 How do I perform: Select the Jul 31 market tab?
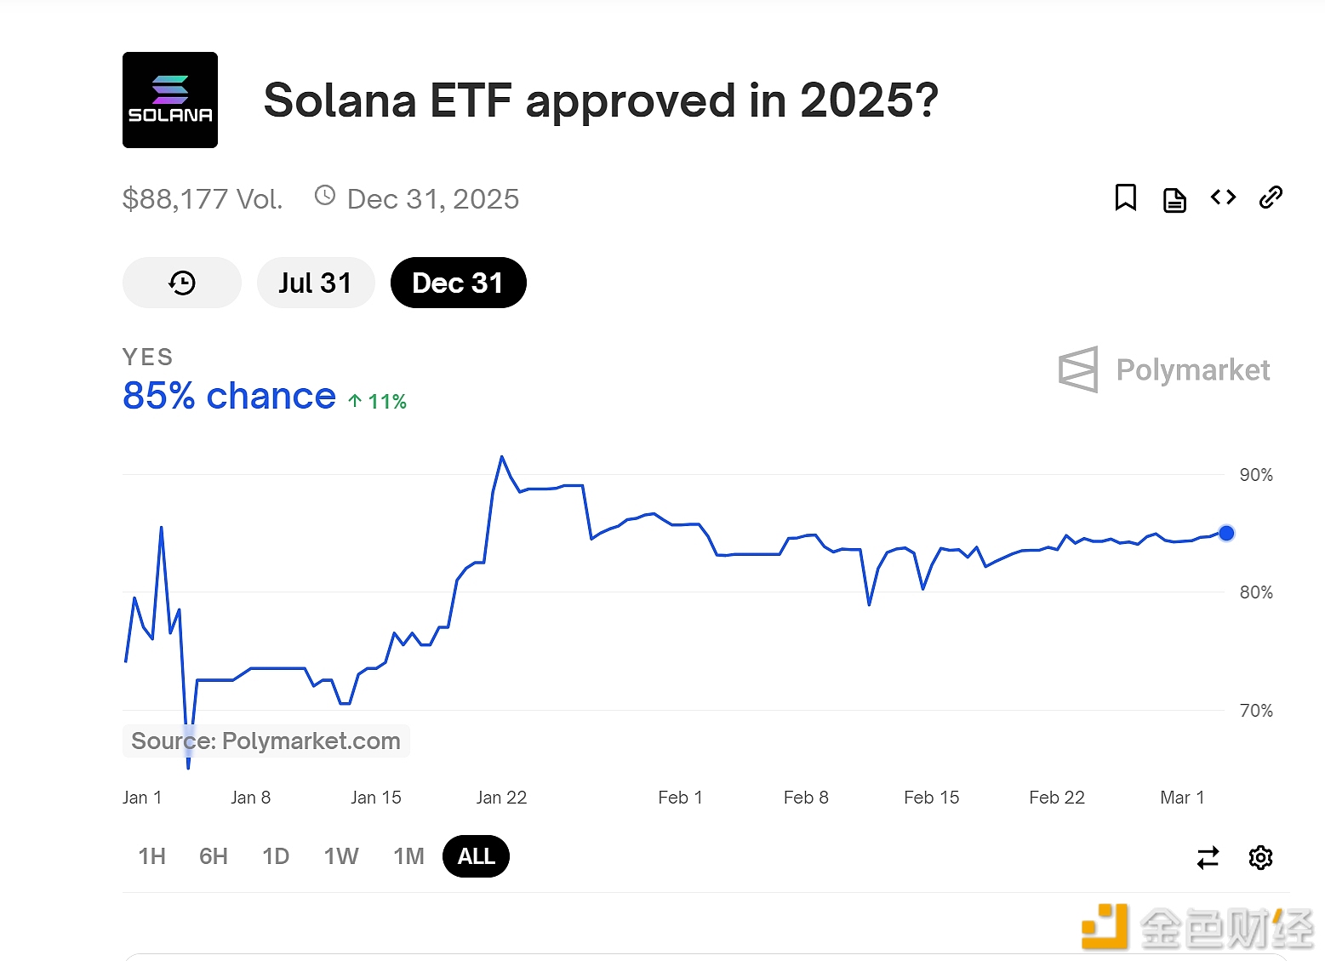315,283
